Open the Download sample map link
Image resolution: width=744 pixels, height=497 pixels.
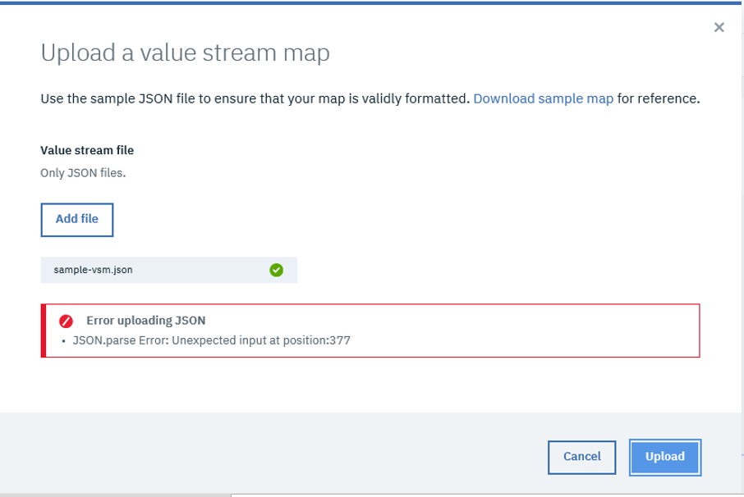(543, 99)
